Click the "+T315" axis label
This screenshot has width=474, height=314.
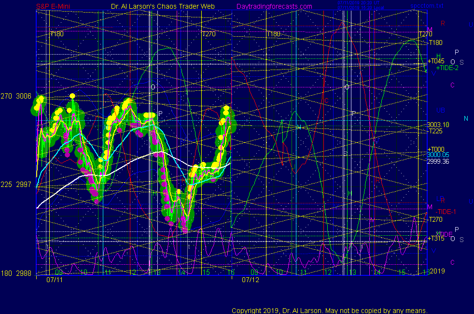coord(435,238)
